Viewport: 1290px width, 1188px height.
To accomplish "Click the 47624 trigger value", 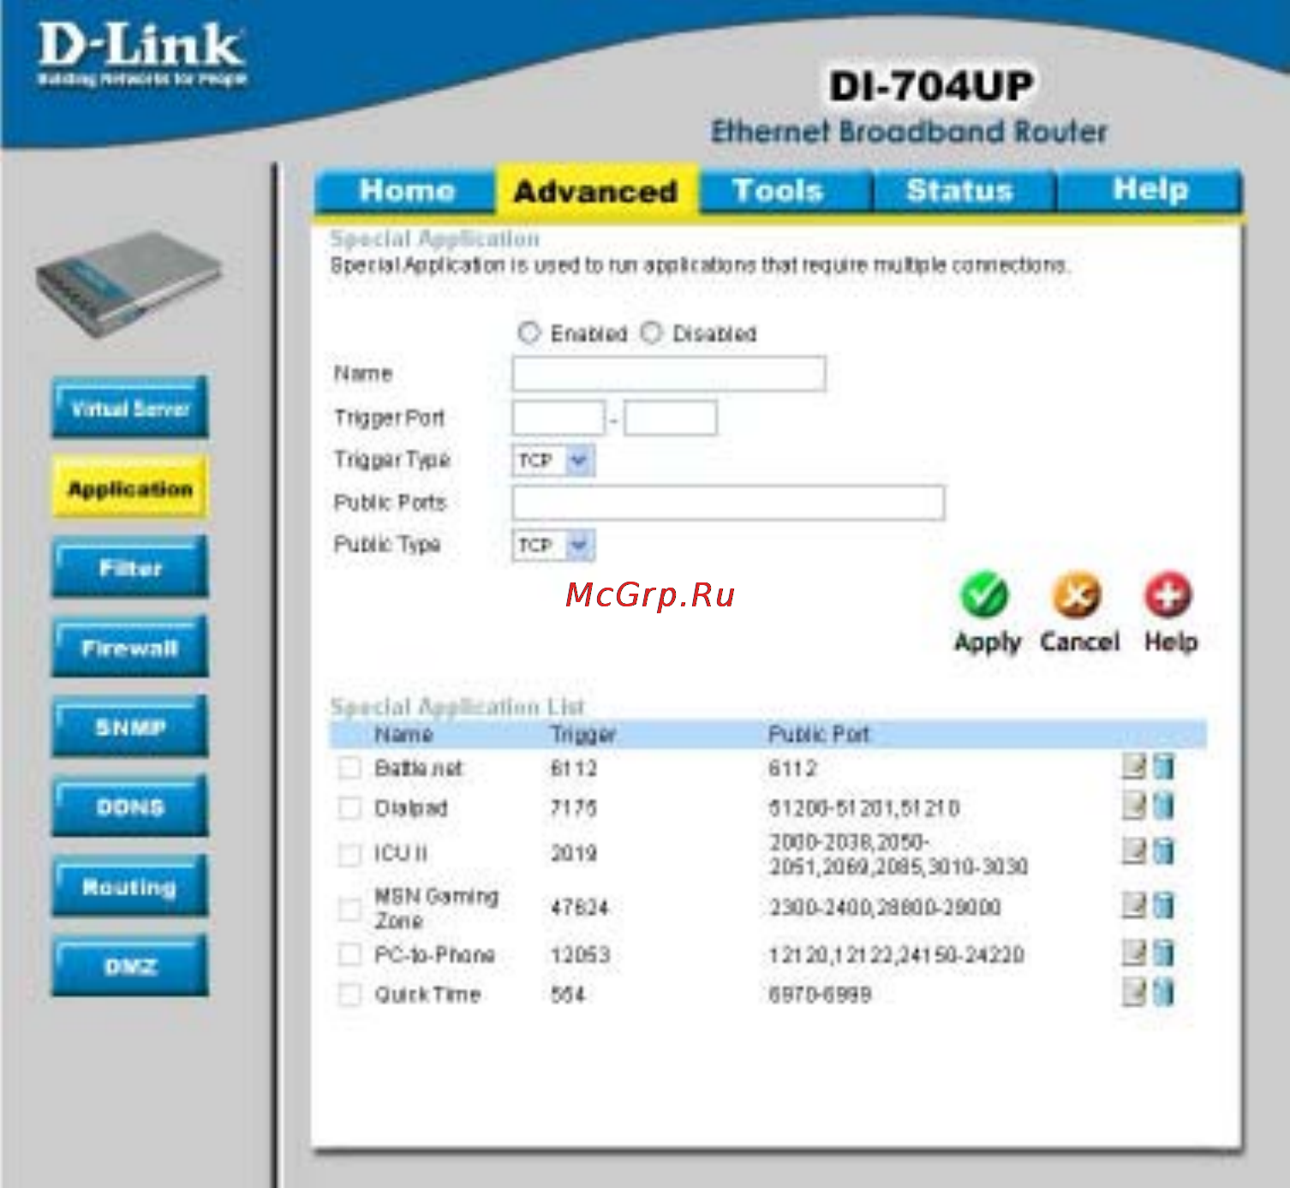I will [x=580, y=908].
